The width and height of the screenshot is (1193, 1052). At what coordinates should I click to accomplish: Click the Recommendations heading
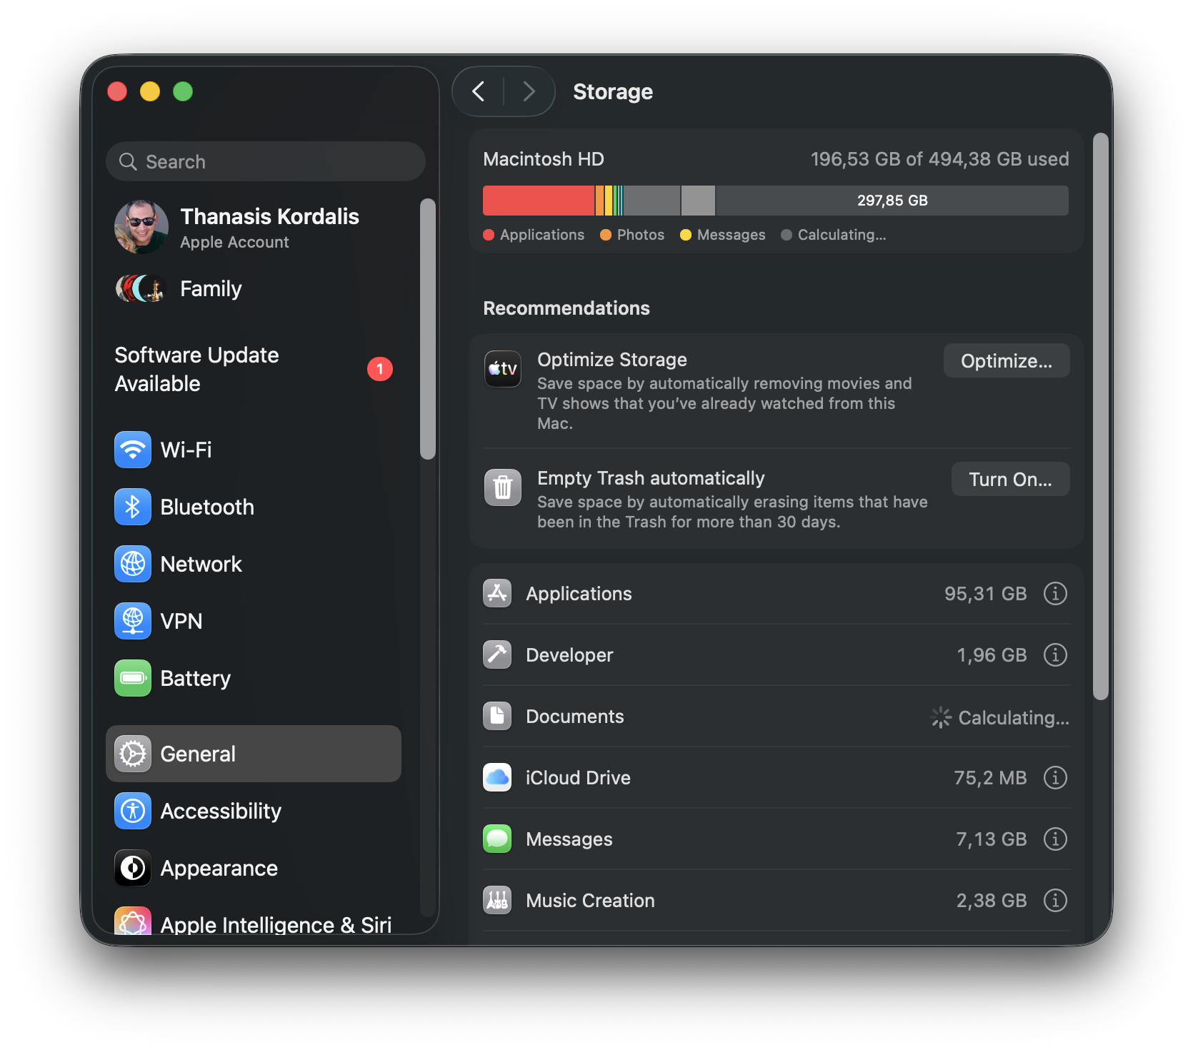pyautogui.click(x=566, y=308)
